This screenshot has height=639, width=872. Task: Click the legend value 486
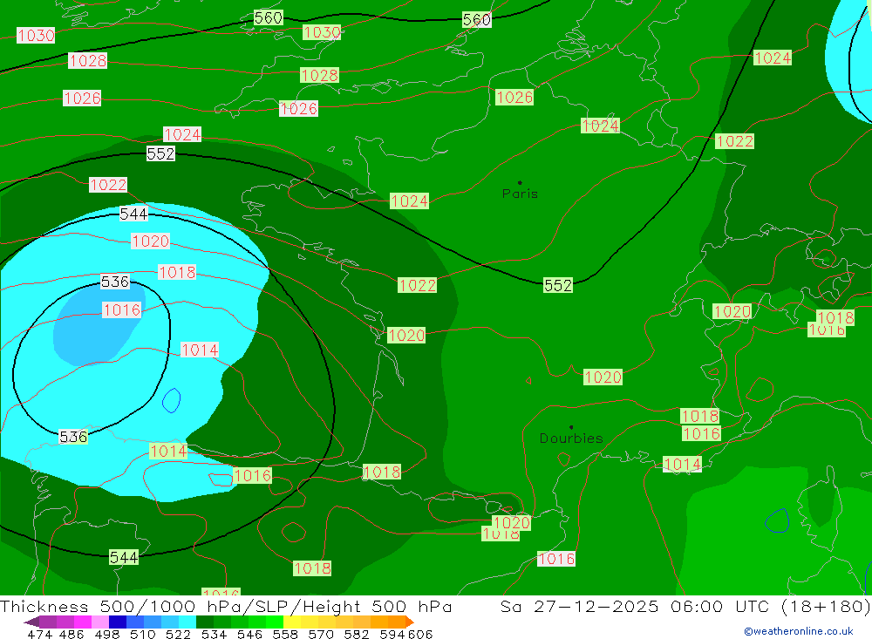pos(72,634)
